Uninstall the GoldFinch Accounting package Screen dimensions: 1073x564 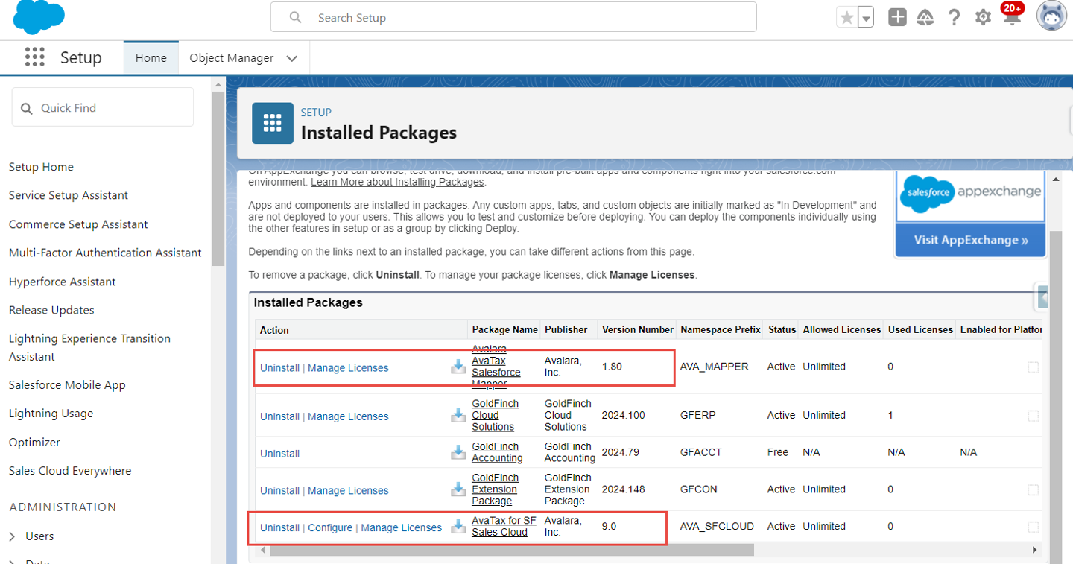[279, 453]
